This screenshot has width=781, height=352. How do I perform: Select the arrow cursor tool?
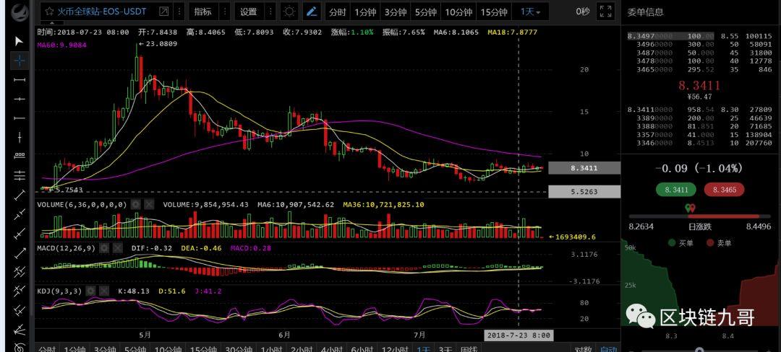click(19, 40)
